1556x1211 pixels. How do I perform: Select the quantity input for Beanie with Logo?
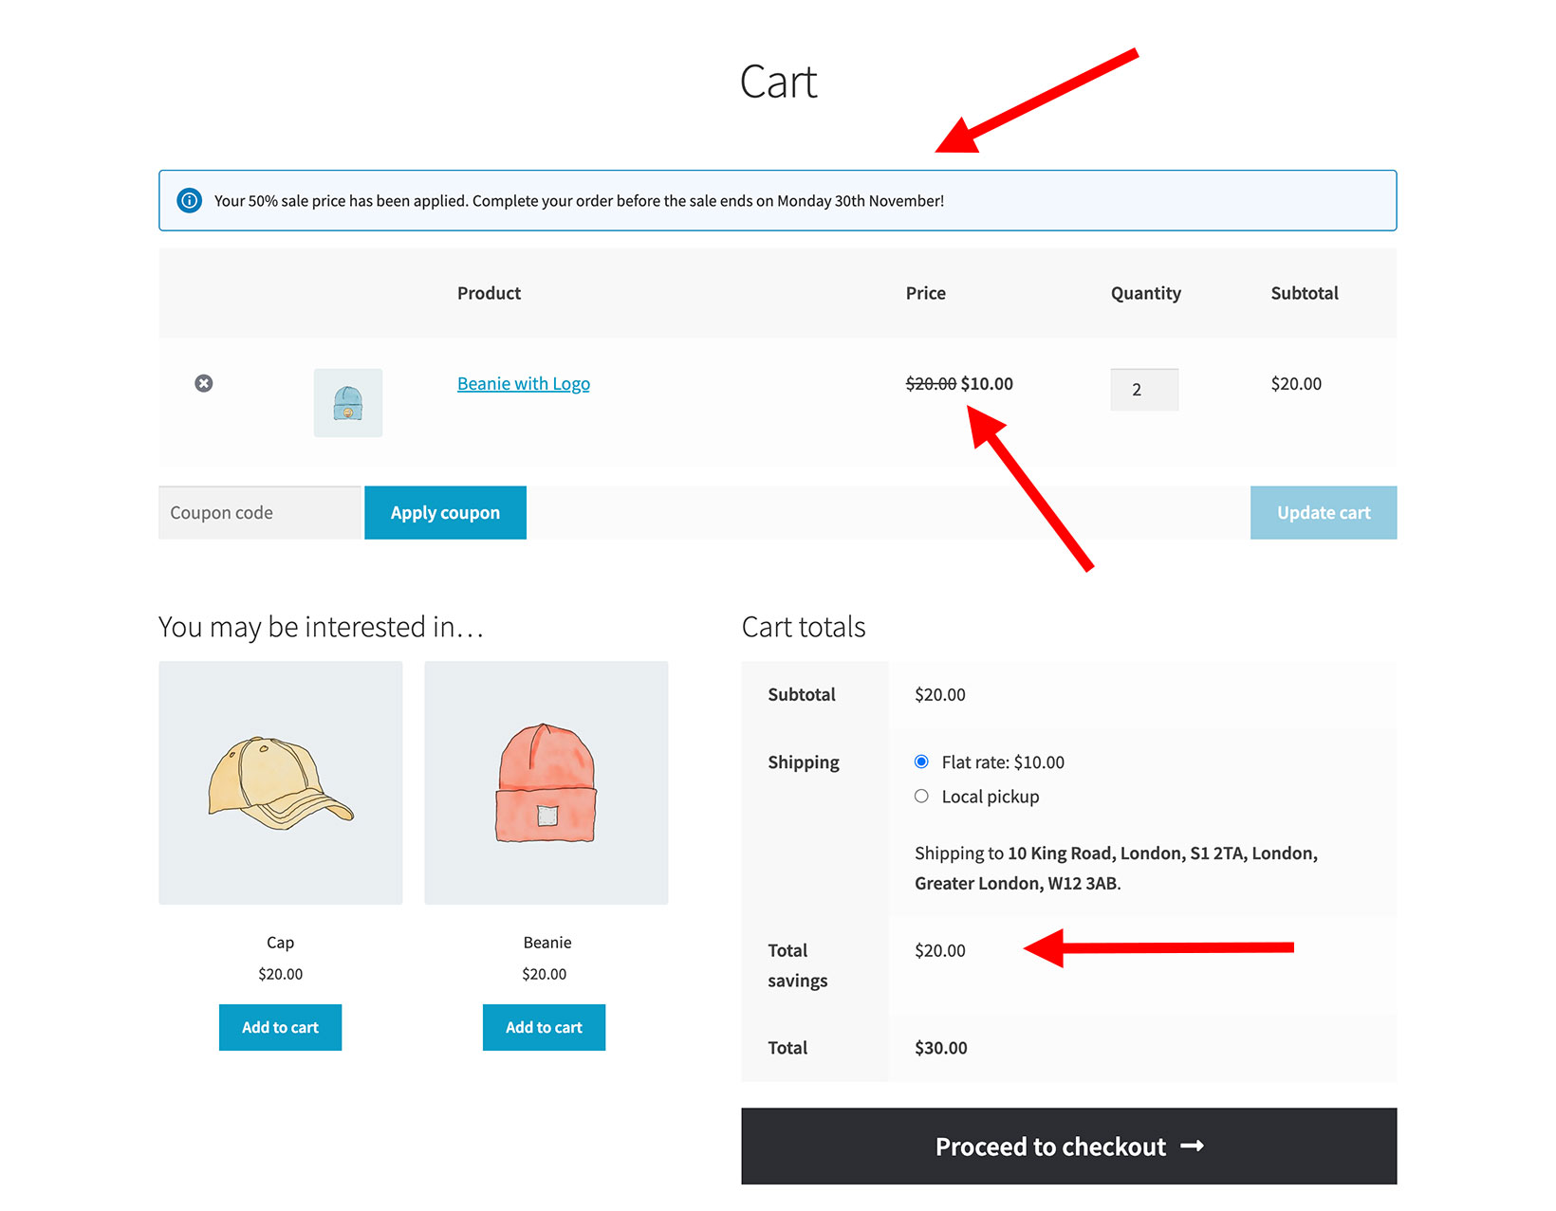[1144, 389]
